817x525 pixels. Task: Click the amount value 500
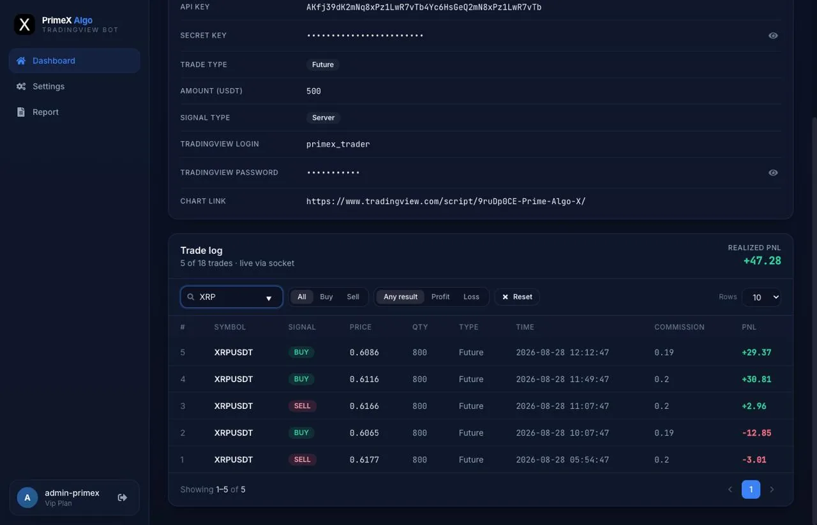coord(313,91)
